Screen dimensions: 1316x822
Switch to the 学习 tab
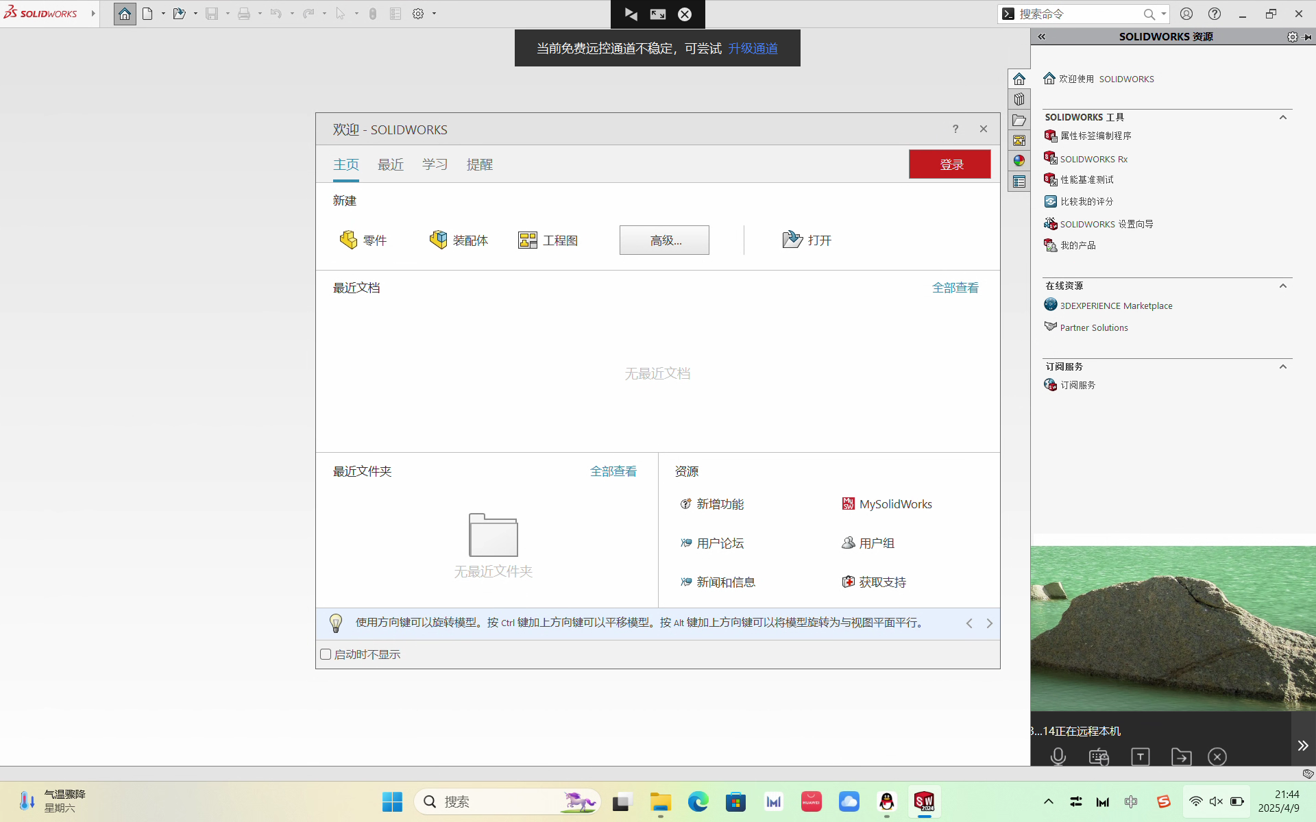pos(435,164)
